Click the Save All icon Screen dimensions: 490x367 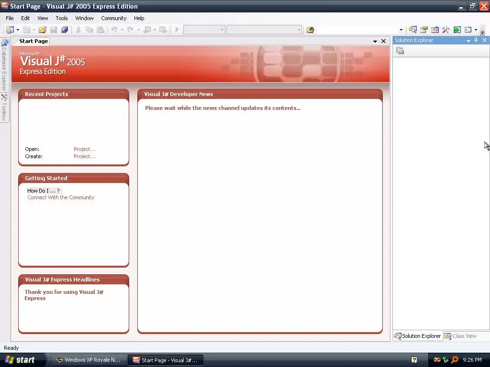point(65,30)
